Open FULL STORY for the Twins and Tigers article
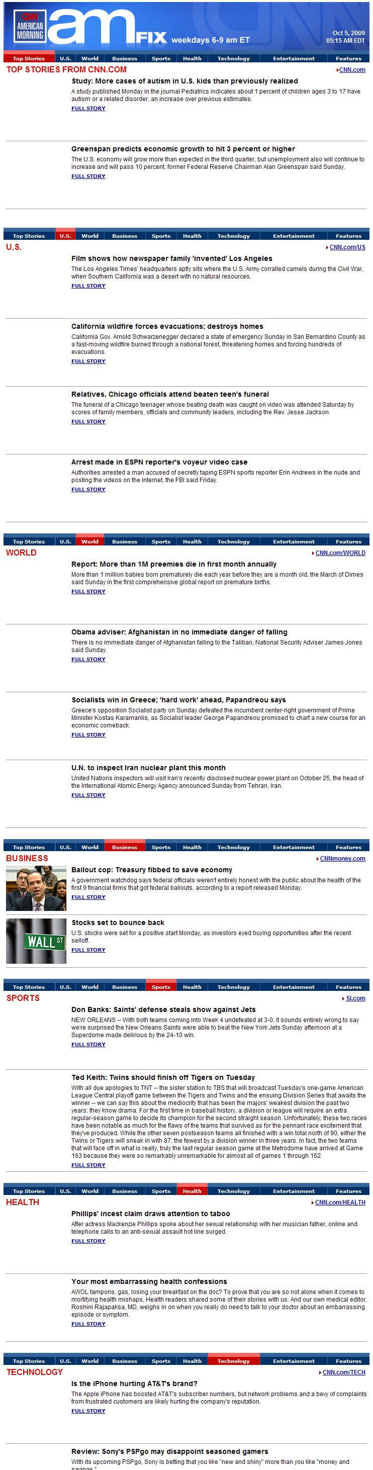 [88, 1165]
